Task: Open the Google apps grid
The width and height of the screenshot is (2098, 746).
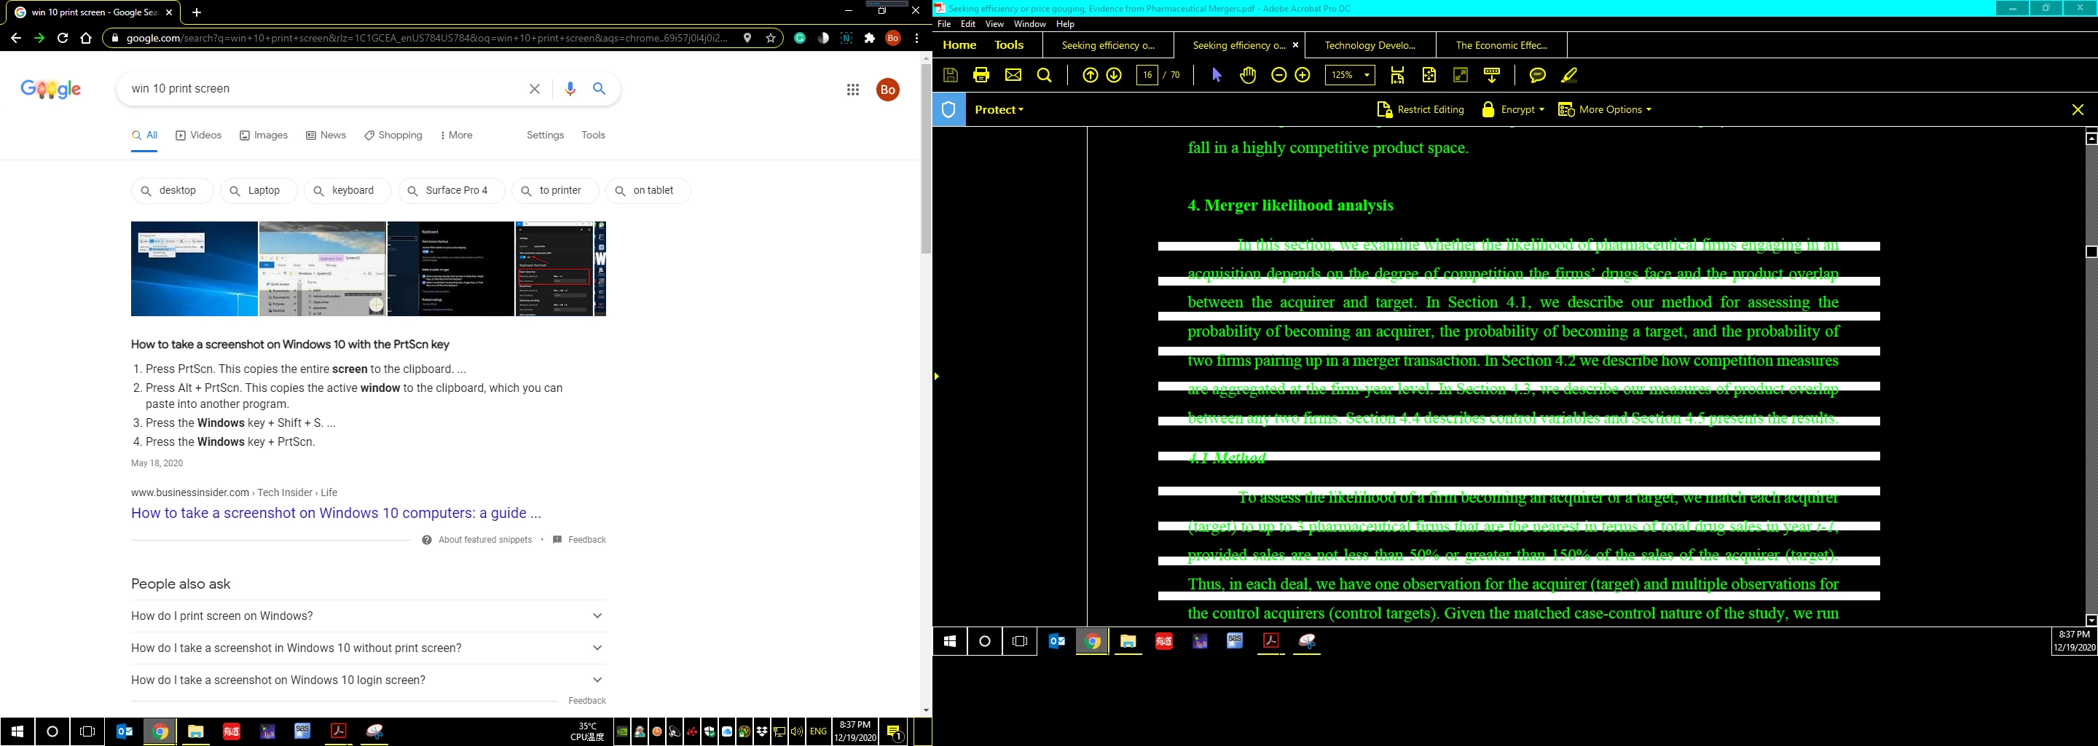Action: tap(853, 90)
